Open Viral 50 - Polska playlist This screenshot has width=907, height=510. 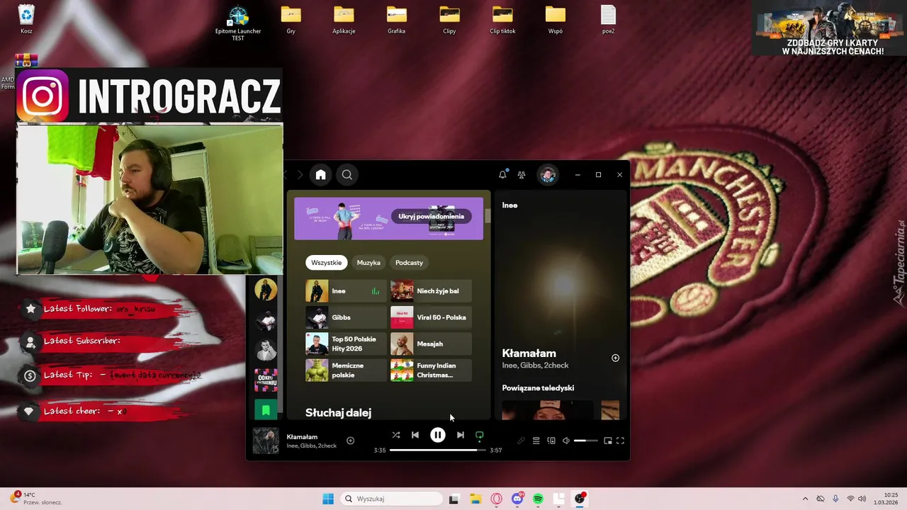(x=431, y=317)
